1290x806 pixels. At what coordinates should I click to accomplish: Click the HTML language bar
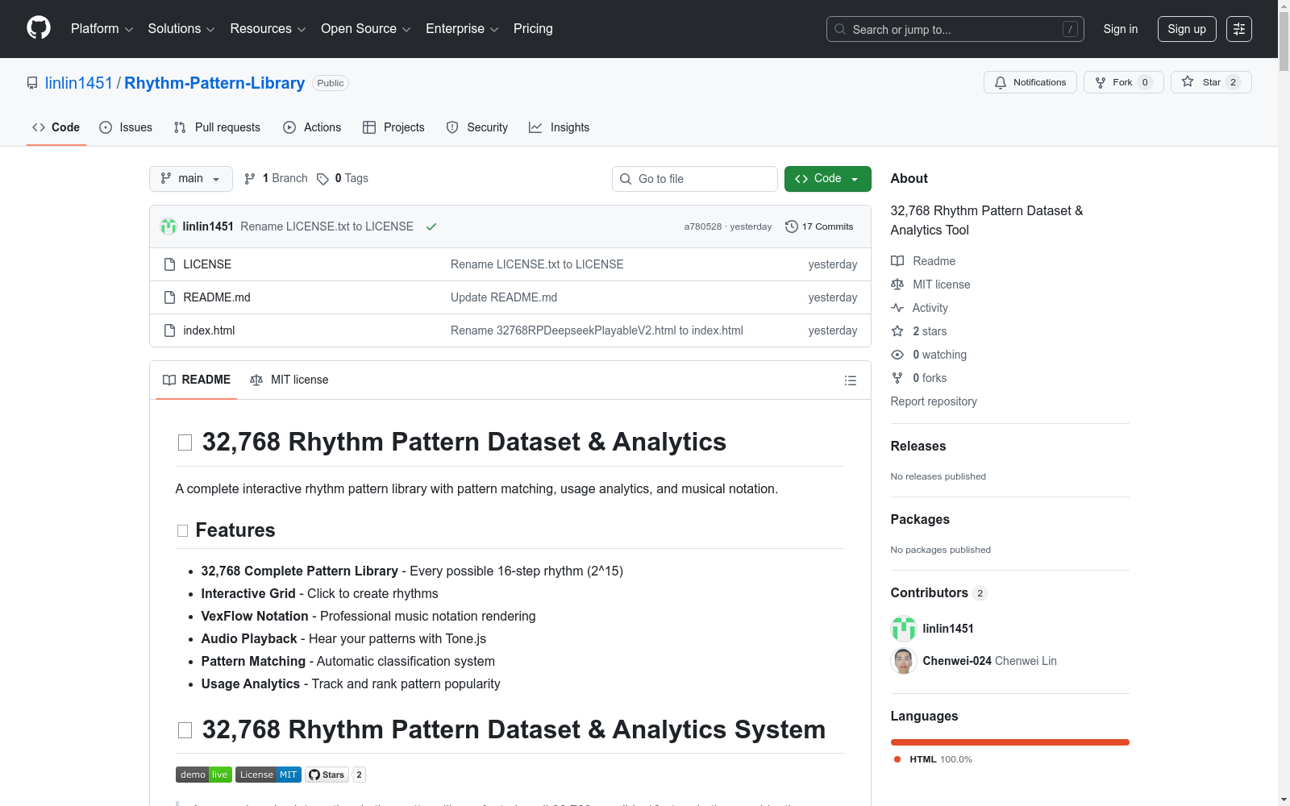[x=1010, y=742]
